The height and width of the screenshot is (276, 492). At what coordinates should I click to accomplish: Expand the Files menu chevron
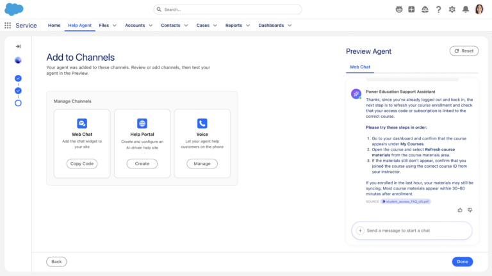coord(115,26)
